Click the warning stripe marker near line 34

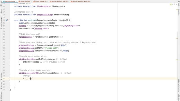177,59
